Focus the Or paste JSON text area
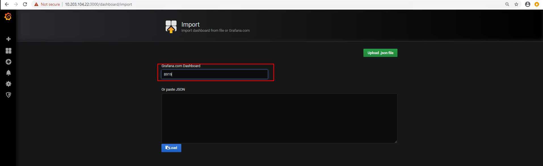Viewport: 543px width, 166px height. click(x=279, y=118)
